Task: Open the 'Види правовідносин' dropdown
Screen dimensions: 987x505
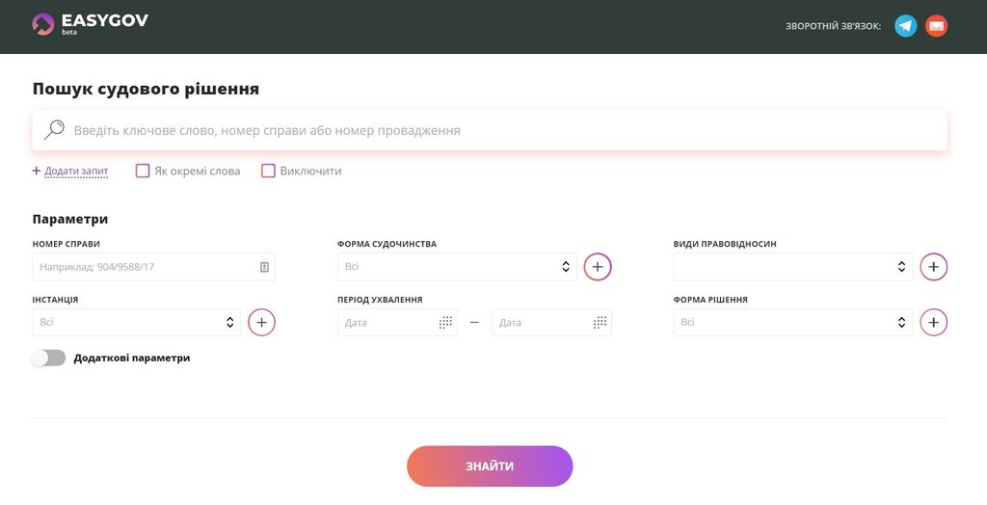Action: (792, 267)
